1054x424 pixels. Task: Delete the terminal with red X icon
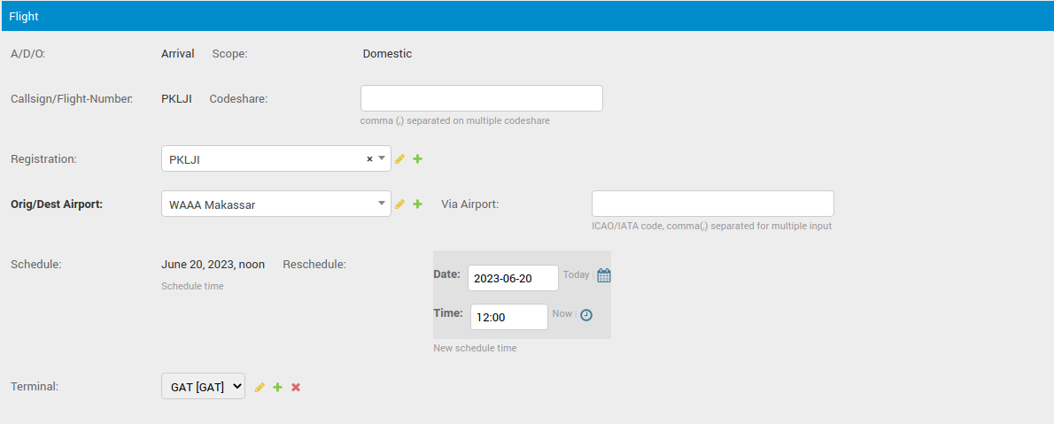[296, 387]
